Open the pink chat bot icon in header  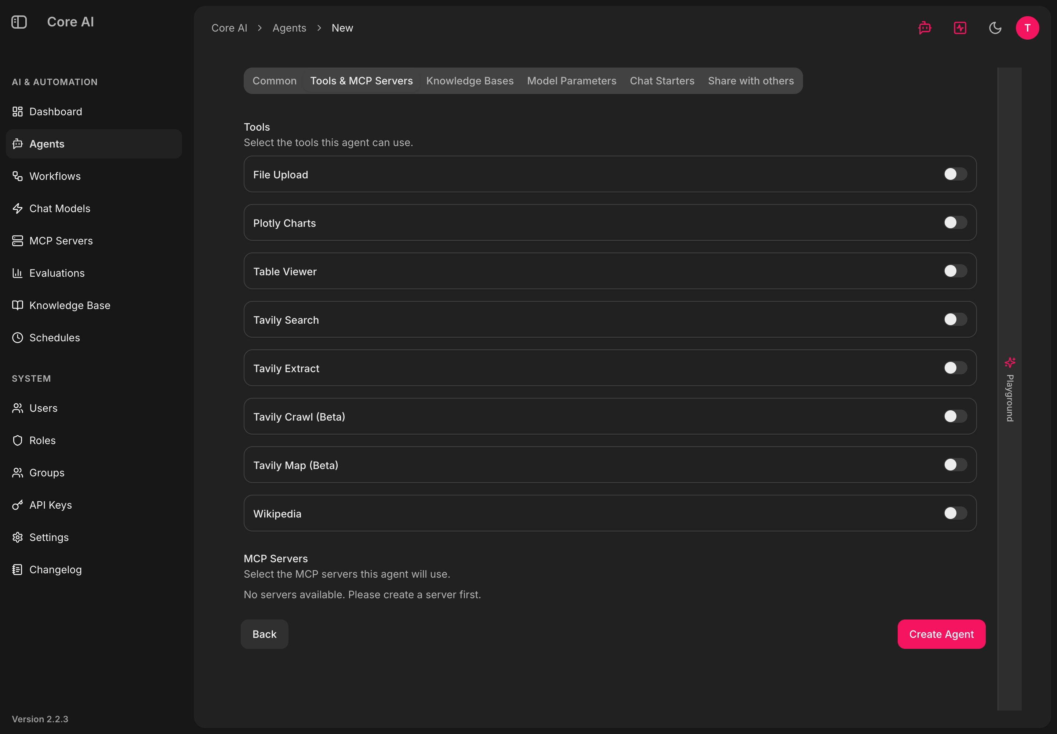(925, 28)
